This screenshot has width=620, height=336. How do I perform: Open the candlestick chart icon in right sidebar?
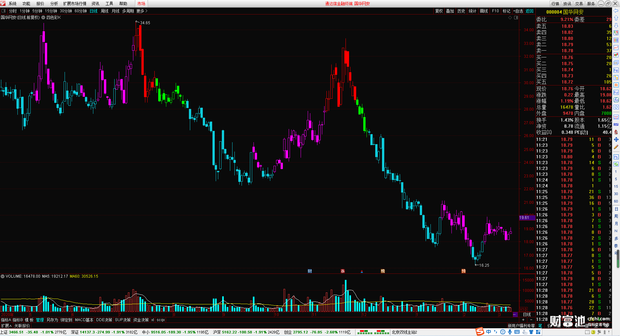616,55
